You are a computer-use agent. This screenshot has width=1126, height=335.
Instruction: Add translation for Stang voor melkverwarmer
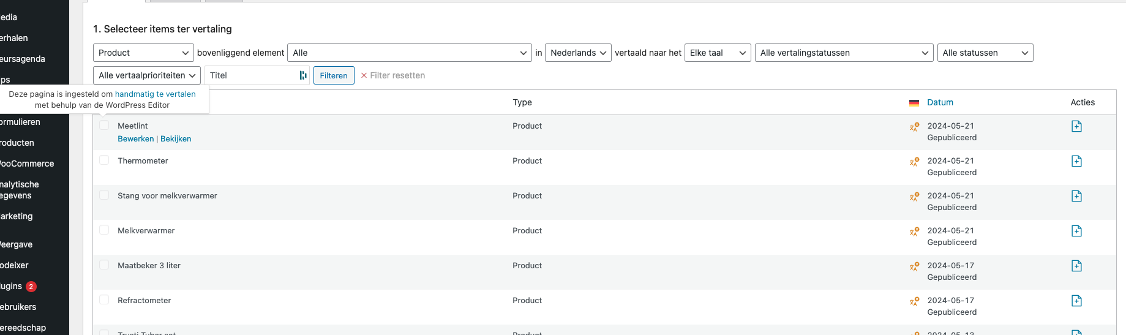point(1076,196)
